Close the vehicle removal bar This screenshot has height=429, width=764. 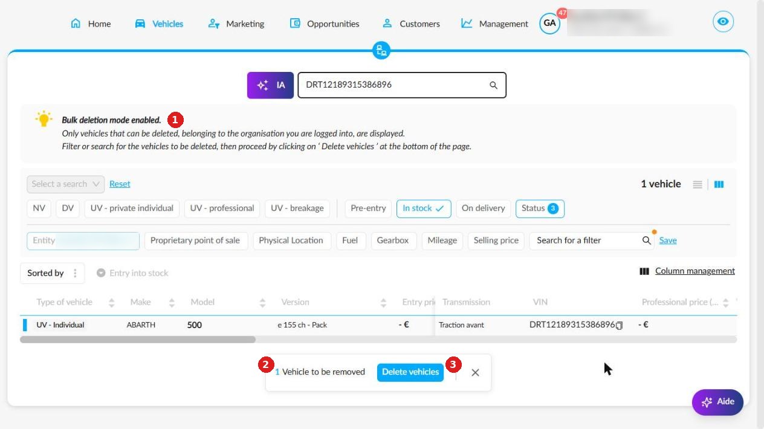coord(475,372)
